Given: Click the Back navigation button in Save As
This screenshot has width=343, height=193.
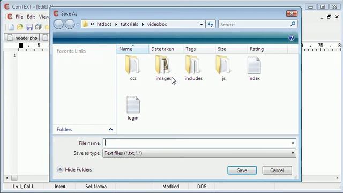Looking at the screenshot, I should (x=58, y=24).
